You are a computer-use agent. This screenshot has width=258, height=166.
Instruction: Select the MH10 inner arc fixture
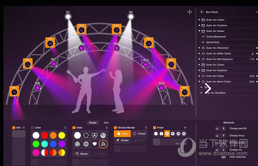pos(161,88)
